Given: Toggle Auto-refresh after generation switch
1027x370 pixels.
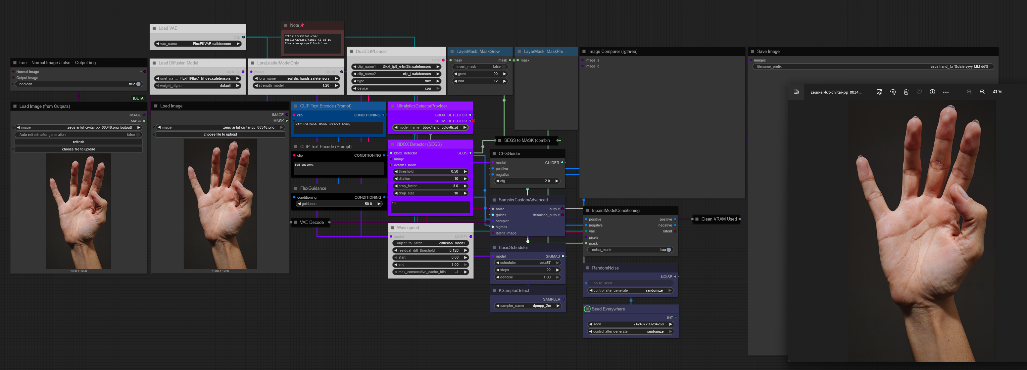Looking at the screenshot, I should tap(137, 135).
